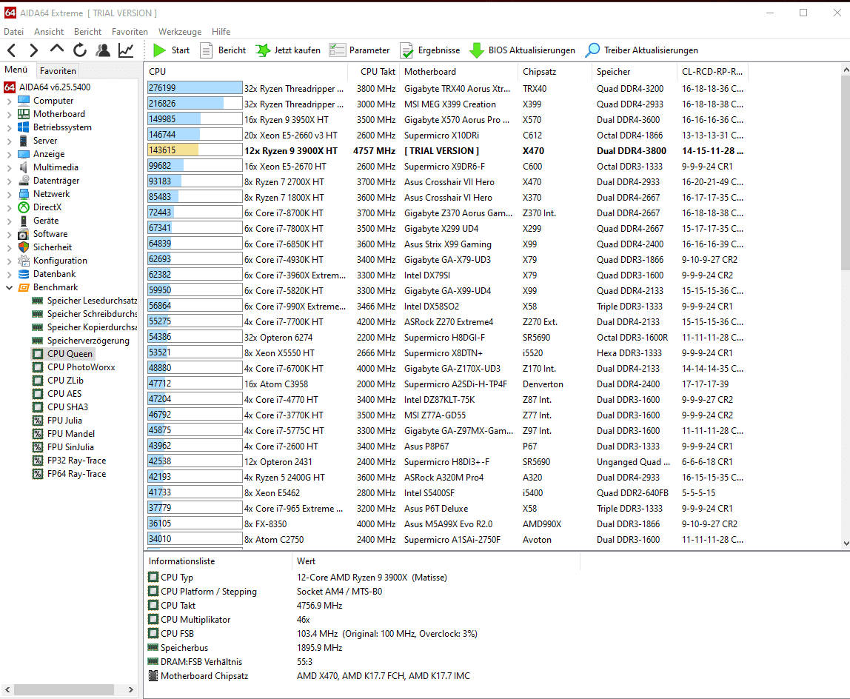Screen dimensions: 850x699
Task: Select the Datenbank icon in the tree
Action: 23,274
